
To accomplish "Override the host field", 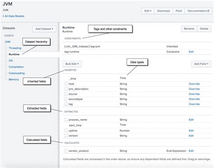I will point(194,84).
